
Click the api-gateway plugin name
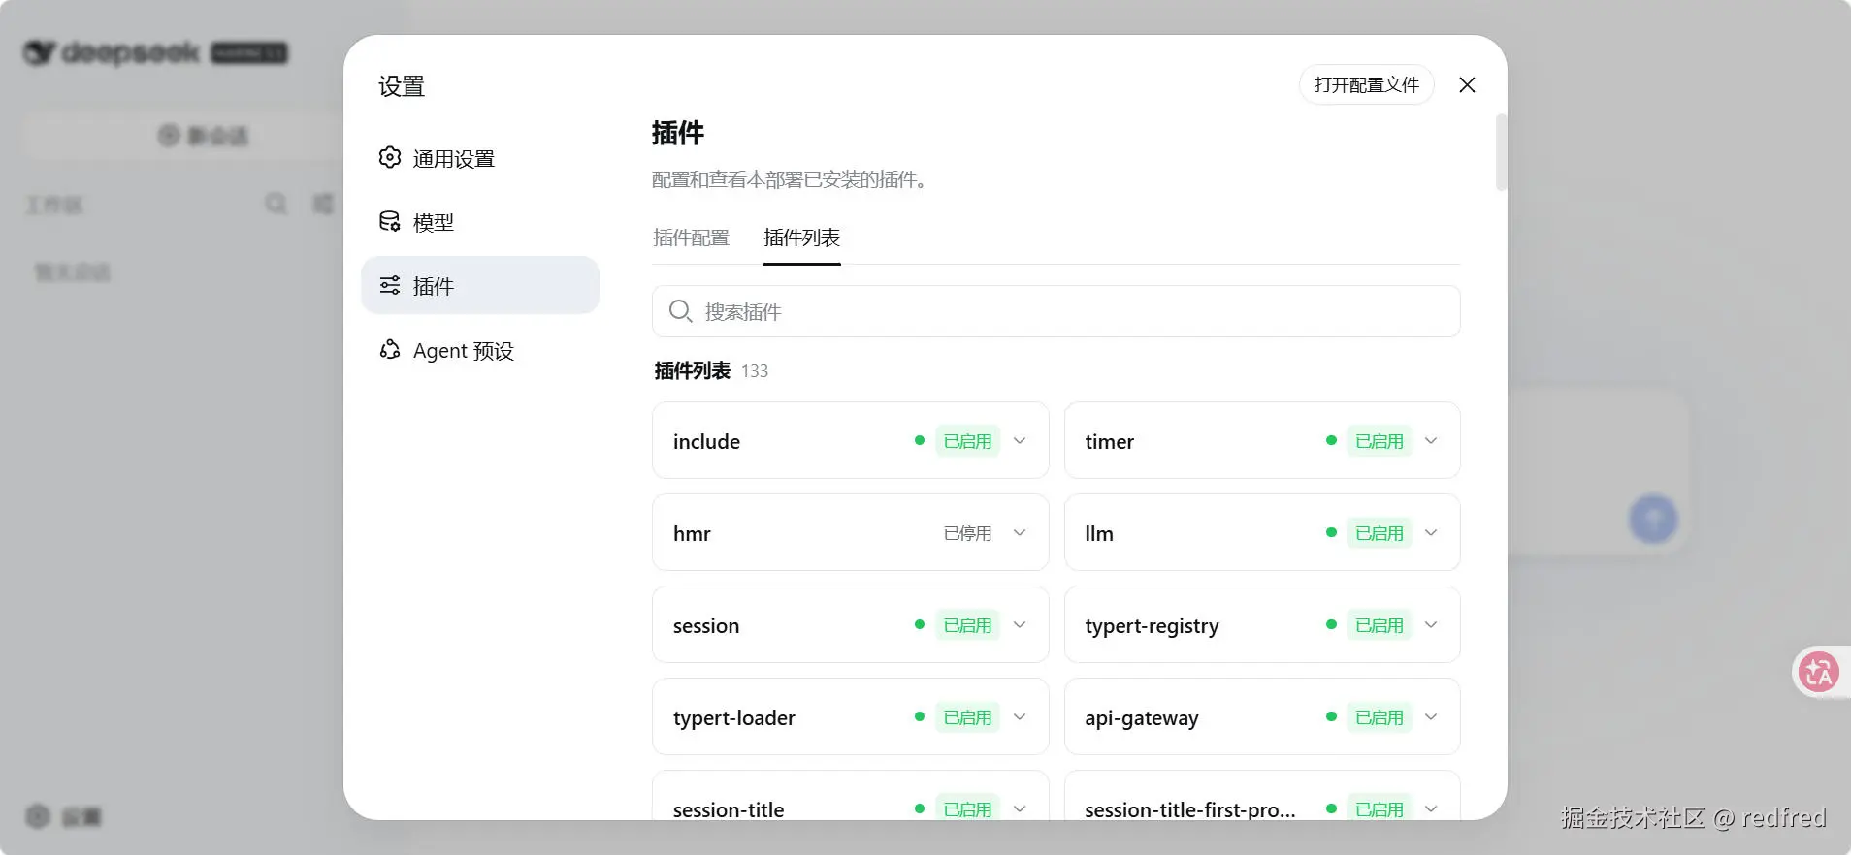coord(1142,718)
